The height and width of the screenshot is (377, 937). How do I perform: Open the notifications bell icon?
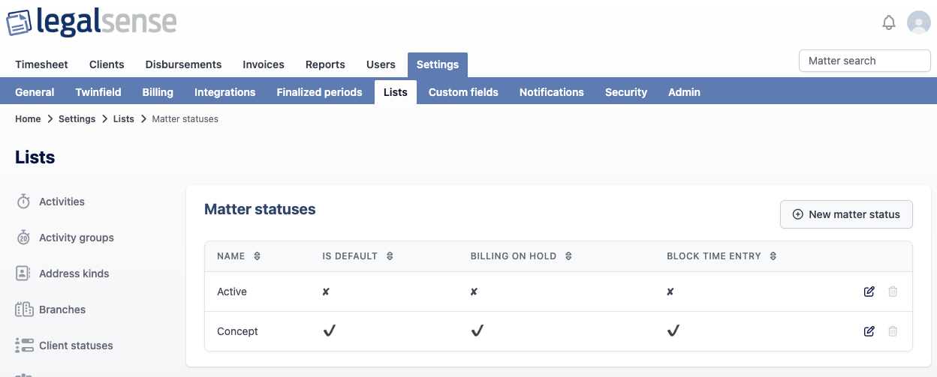click(x=889, y=22)
